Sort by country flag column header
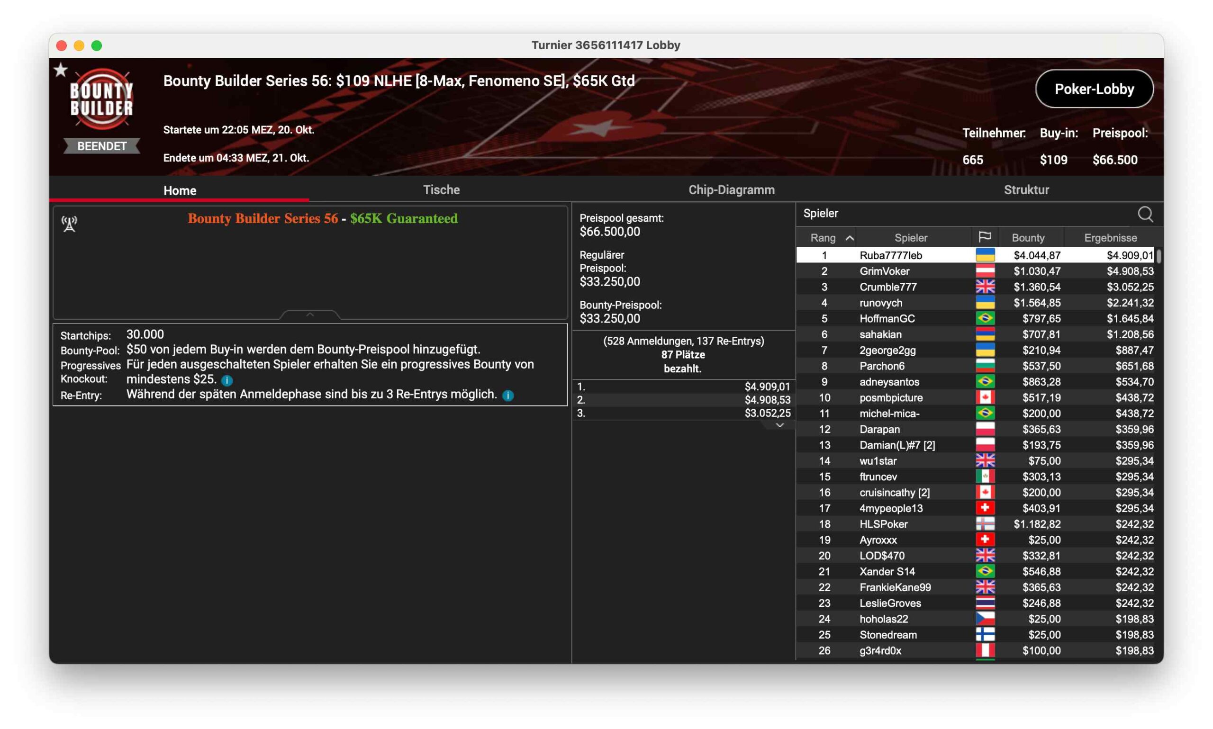The height and width of the screenshot is (729, 1213). (985, 237)
